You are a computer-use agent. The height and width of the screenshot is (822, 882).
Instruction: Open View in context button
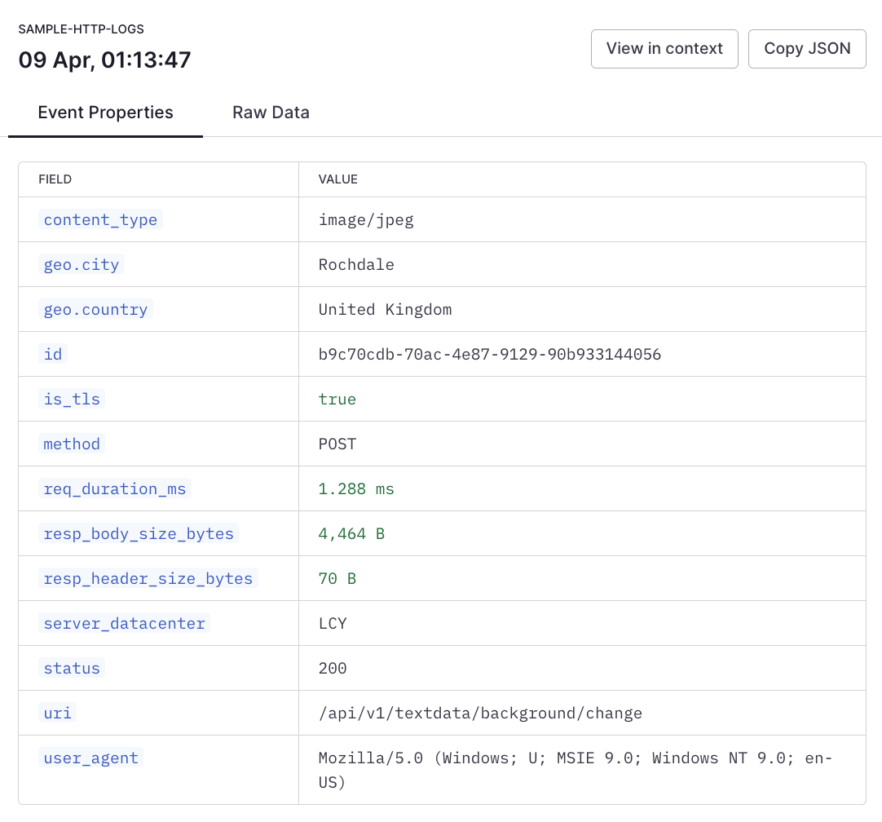point(664,49)
